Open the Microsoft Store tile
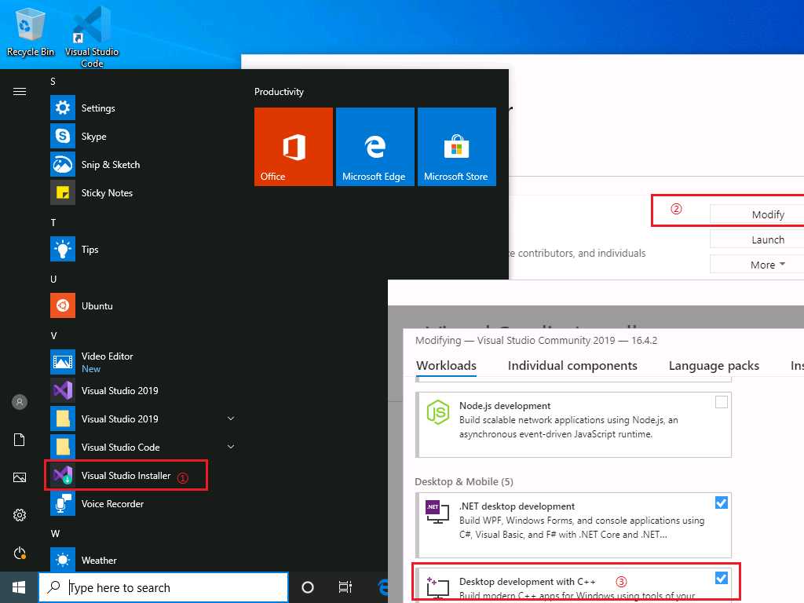 point(457,147)
